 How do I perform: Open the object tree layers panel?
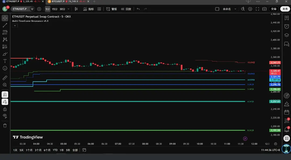[x=286, y=35]
